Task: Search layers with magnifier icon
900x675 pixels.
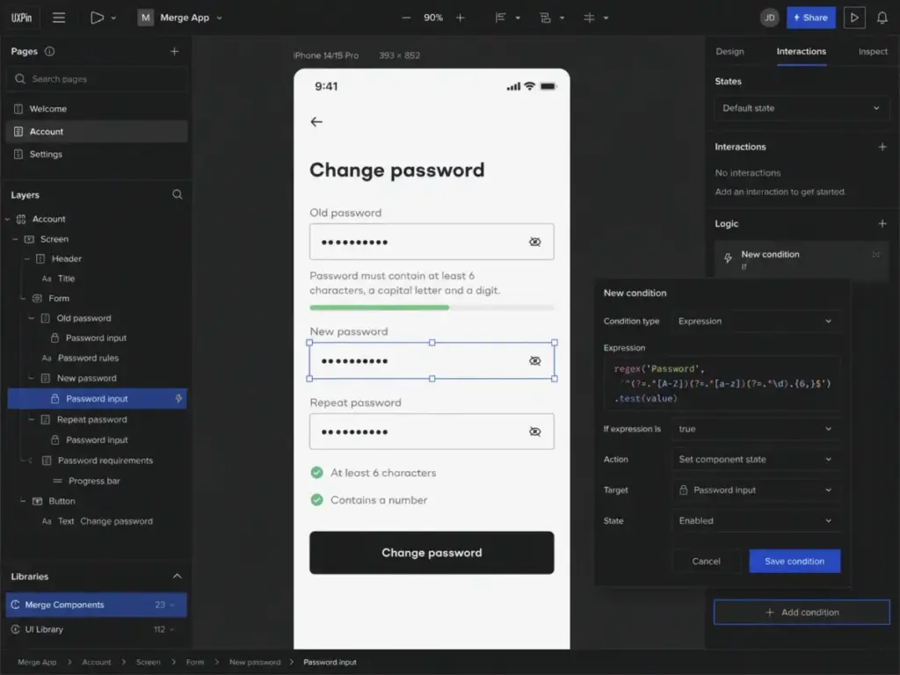Action: click(x=178, y=195)
